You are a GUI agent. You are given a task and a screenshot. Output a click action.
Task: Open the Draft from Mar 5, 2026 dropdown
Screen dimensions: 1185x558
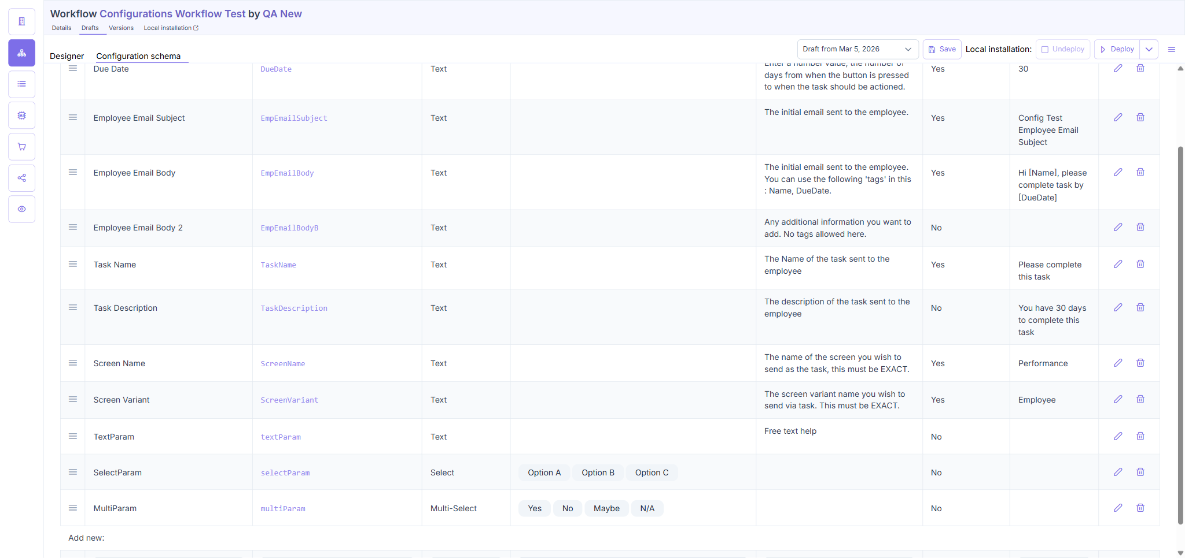coord(858,50)
